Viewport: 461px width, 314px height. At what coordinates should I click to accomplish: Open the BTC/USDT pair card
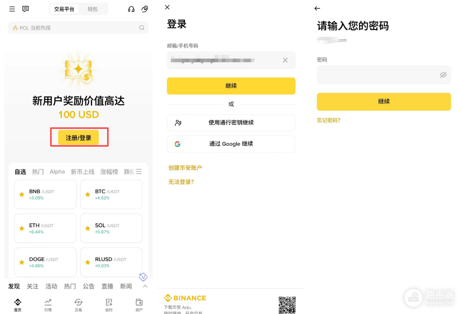click(111, 194)
